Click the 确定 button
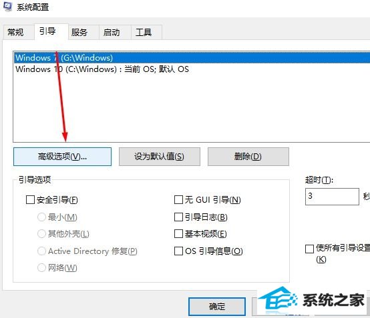This screenshot has height=318, width=370. point(217,307)
